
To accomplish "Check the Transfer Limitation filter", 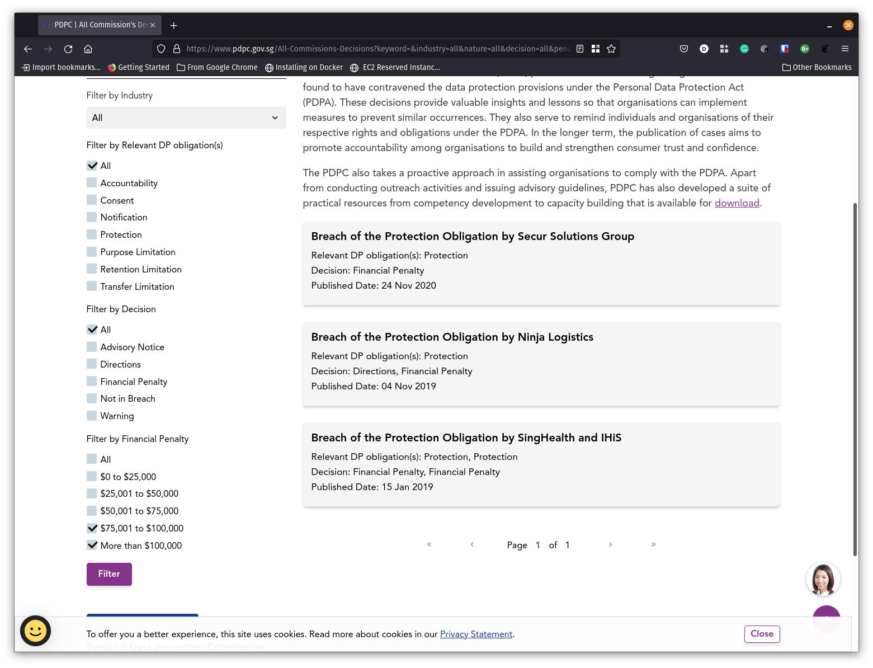I will (92, 286).
